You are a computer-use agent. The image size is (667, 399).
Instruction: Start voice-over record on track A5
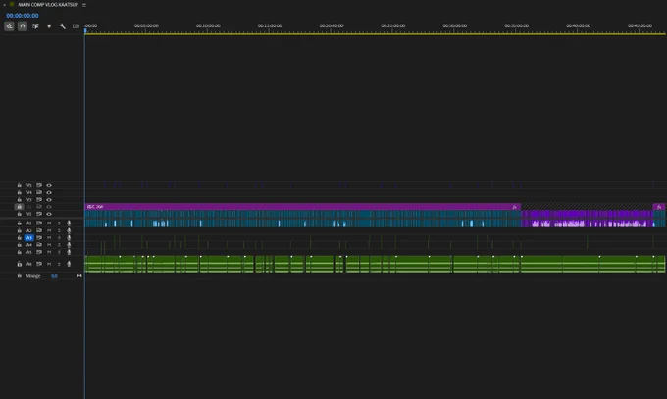click(x=69, y=252)
